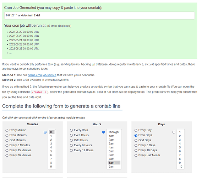Choose Every Half Month option
207x178 pixels.
[136, 155]
